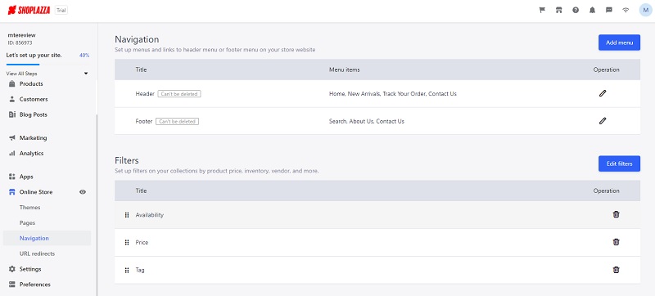The height and width of the screenshot is (296, 655).
Task: Preview store via eye icon
Action: [83, 192]
